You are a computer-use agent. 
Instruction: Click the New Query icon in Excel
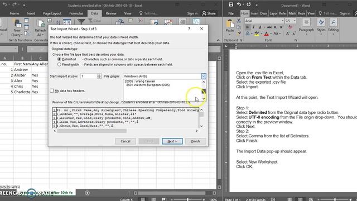(17, 23)
